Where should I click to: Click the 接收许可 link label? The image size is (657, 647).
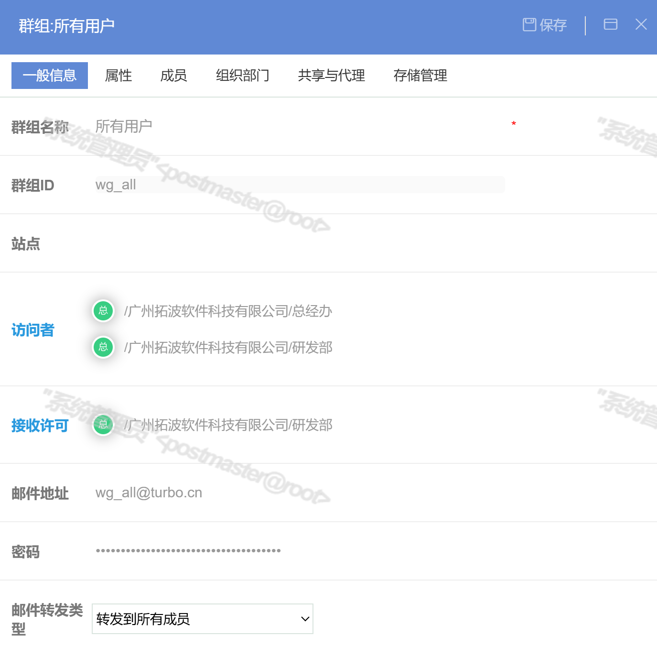(x=40, y=426)
